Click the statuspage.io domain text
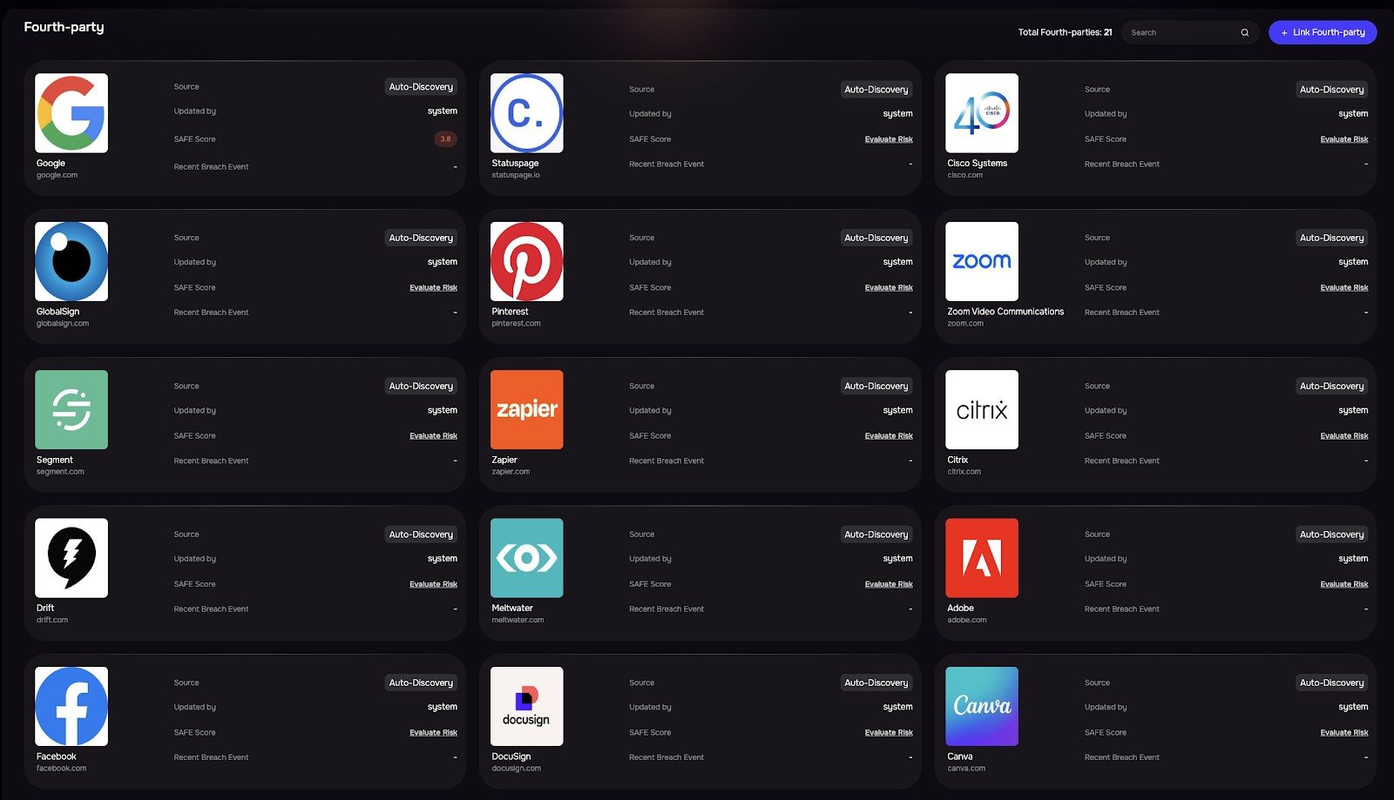 click(516, 175)
